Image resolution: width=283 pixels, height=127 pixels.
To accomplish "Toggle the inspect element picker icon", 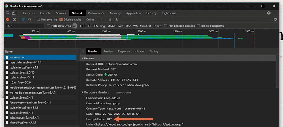I will pyautogui.click(x=8, y=13).
